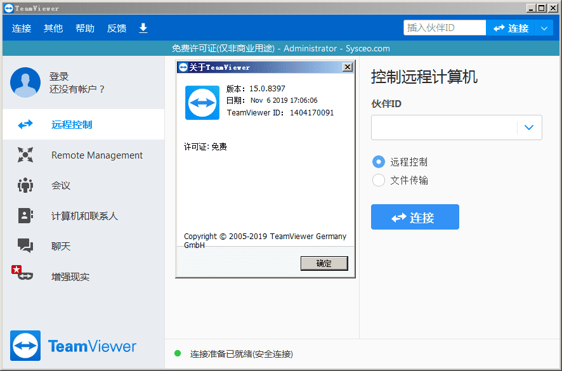562x371 pixels.
Task: Select the 文件传输 radio button
Action: click(379, 180)
